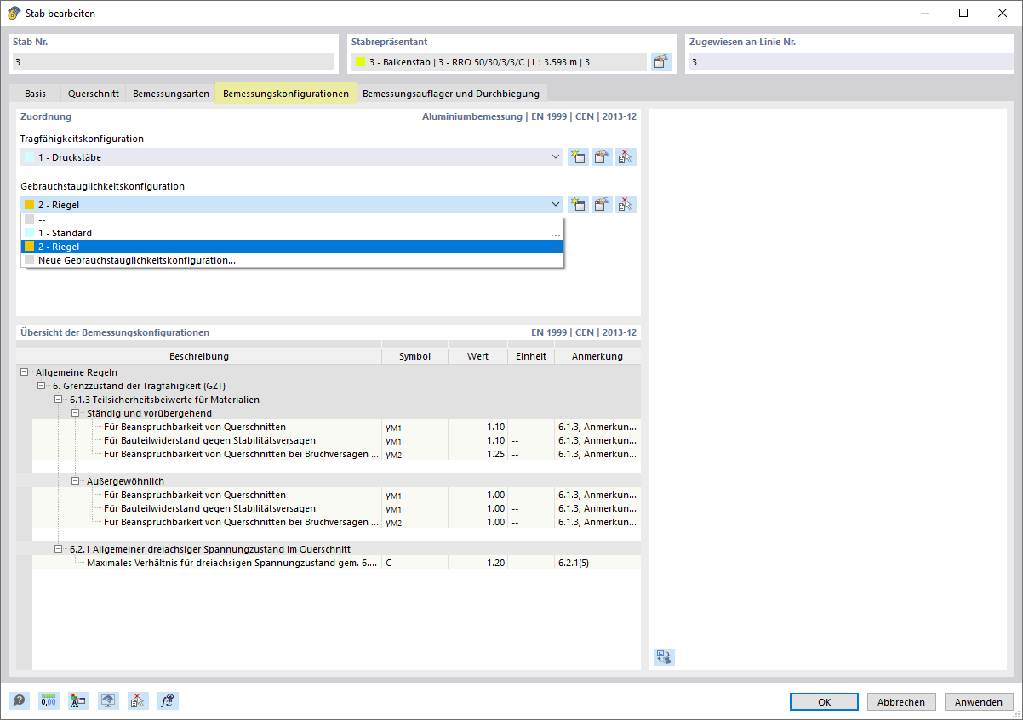
Task: Open the units and decimal places settings
Action: 49,700
